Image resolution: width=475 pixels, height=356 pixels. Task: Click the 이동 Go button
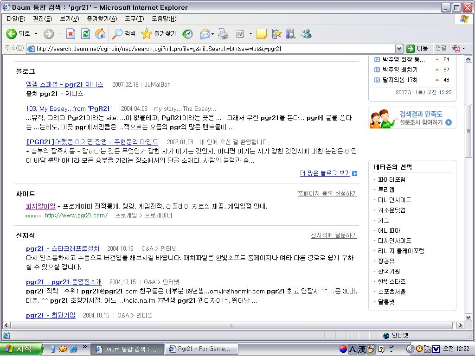pos(417,48)
